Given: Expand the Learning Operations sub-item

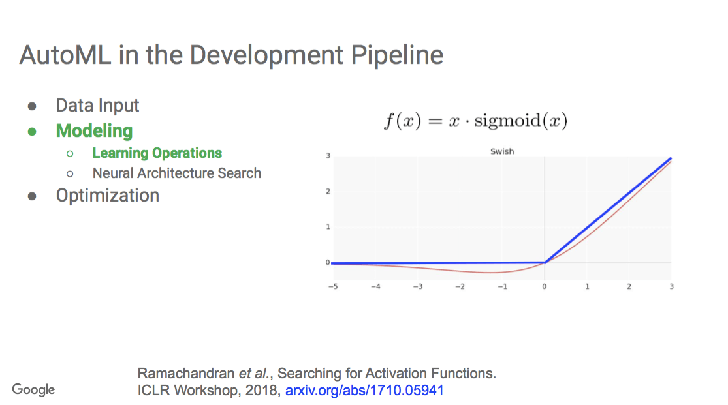Looking at the screenshot, I should 157,153.
